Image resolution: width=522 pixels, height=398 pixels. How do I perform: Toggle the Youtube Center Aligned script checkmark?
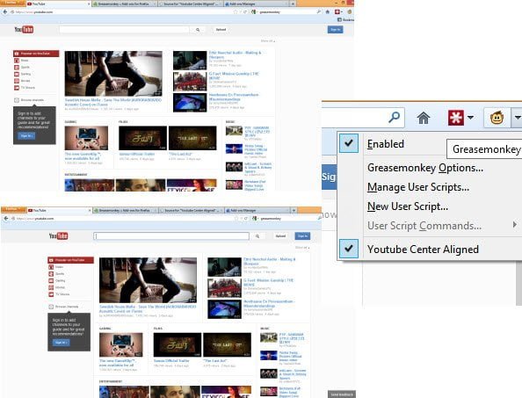(349, 249)
